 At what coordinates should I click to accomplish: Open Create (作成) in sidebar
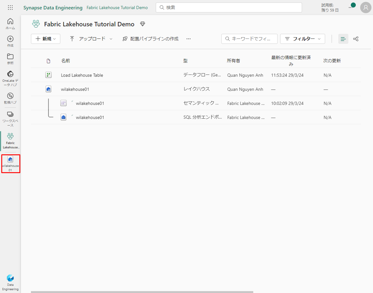10,41
